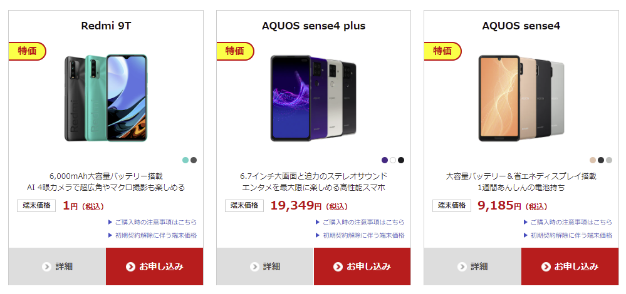Pick the silver AQUOS sense4 color swatch

[x=609, y=160]
